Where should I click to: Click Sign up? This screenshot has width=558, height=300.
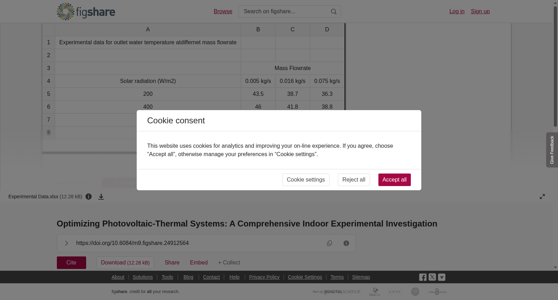480,11
